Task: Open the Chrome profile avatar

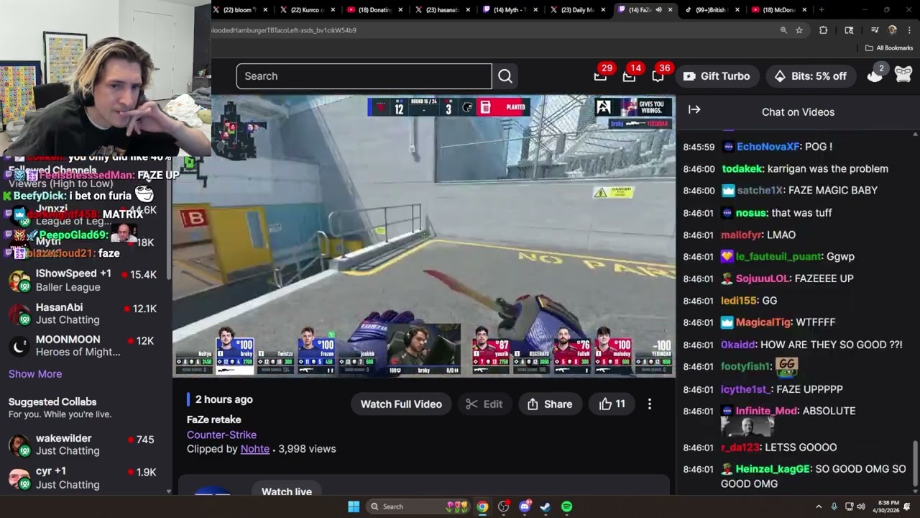Action: 893,30
